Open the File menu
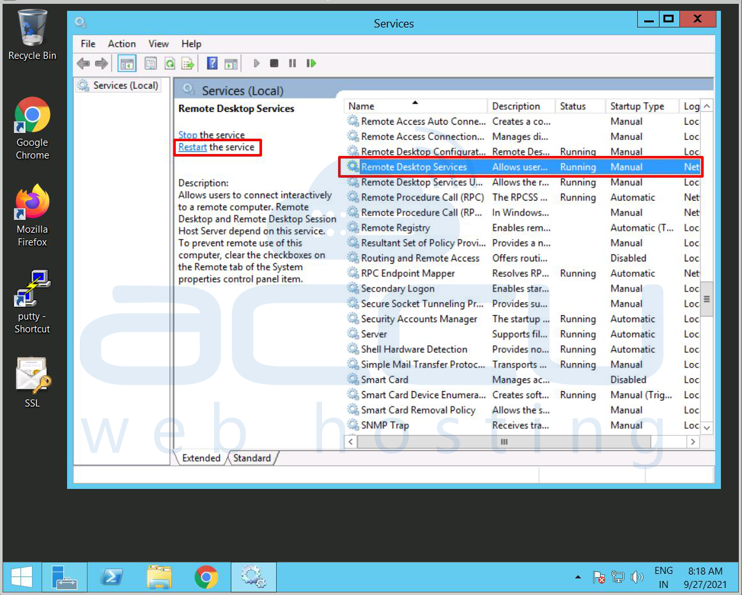The height and width of the screenshot is (595, 742). click(x=88, y=43)
